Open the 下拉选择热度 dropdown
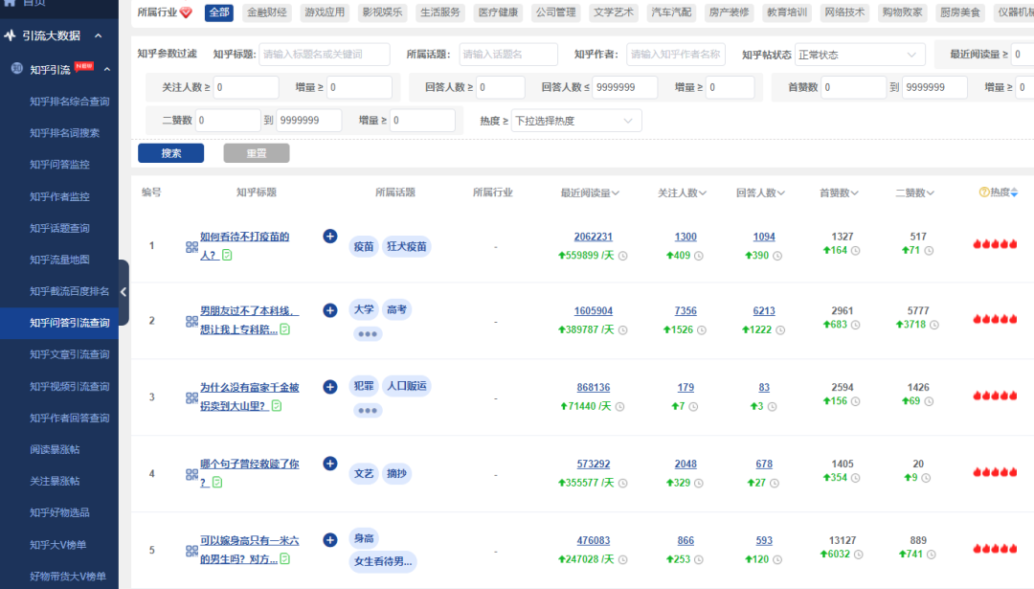 click(x=576, y=121)
